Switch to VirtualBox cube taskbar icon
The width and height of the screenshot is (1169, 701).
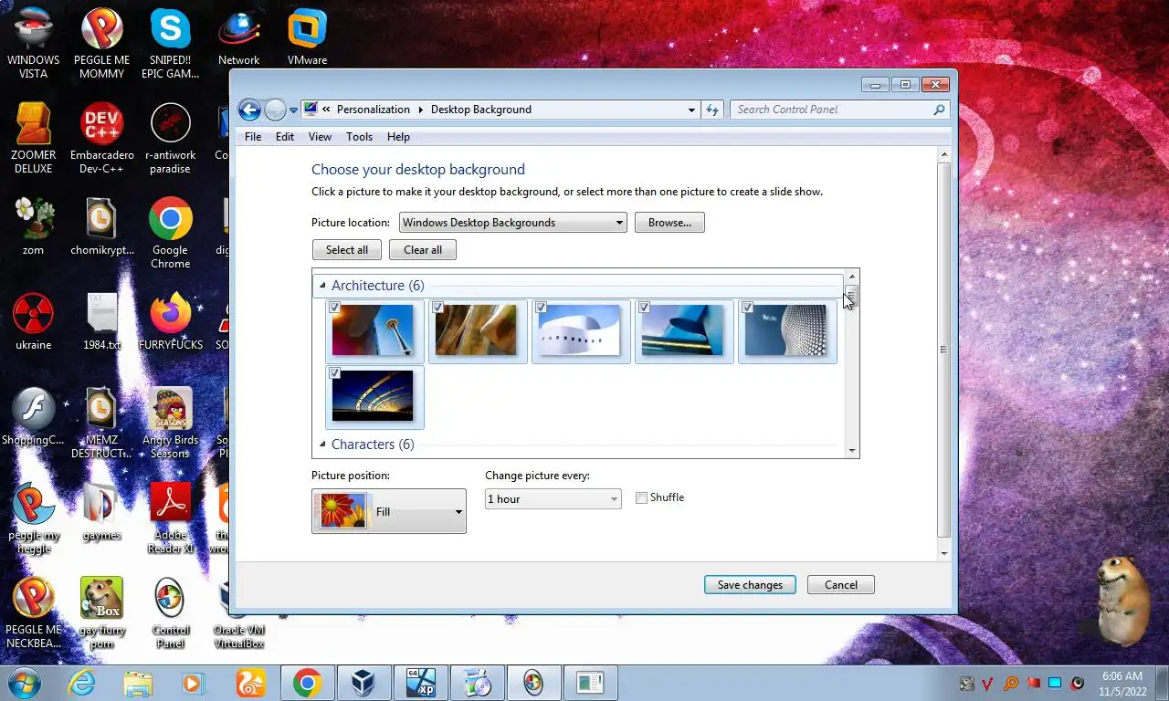pos(363,683)
